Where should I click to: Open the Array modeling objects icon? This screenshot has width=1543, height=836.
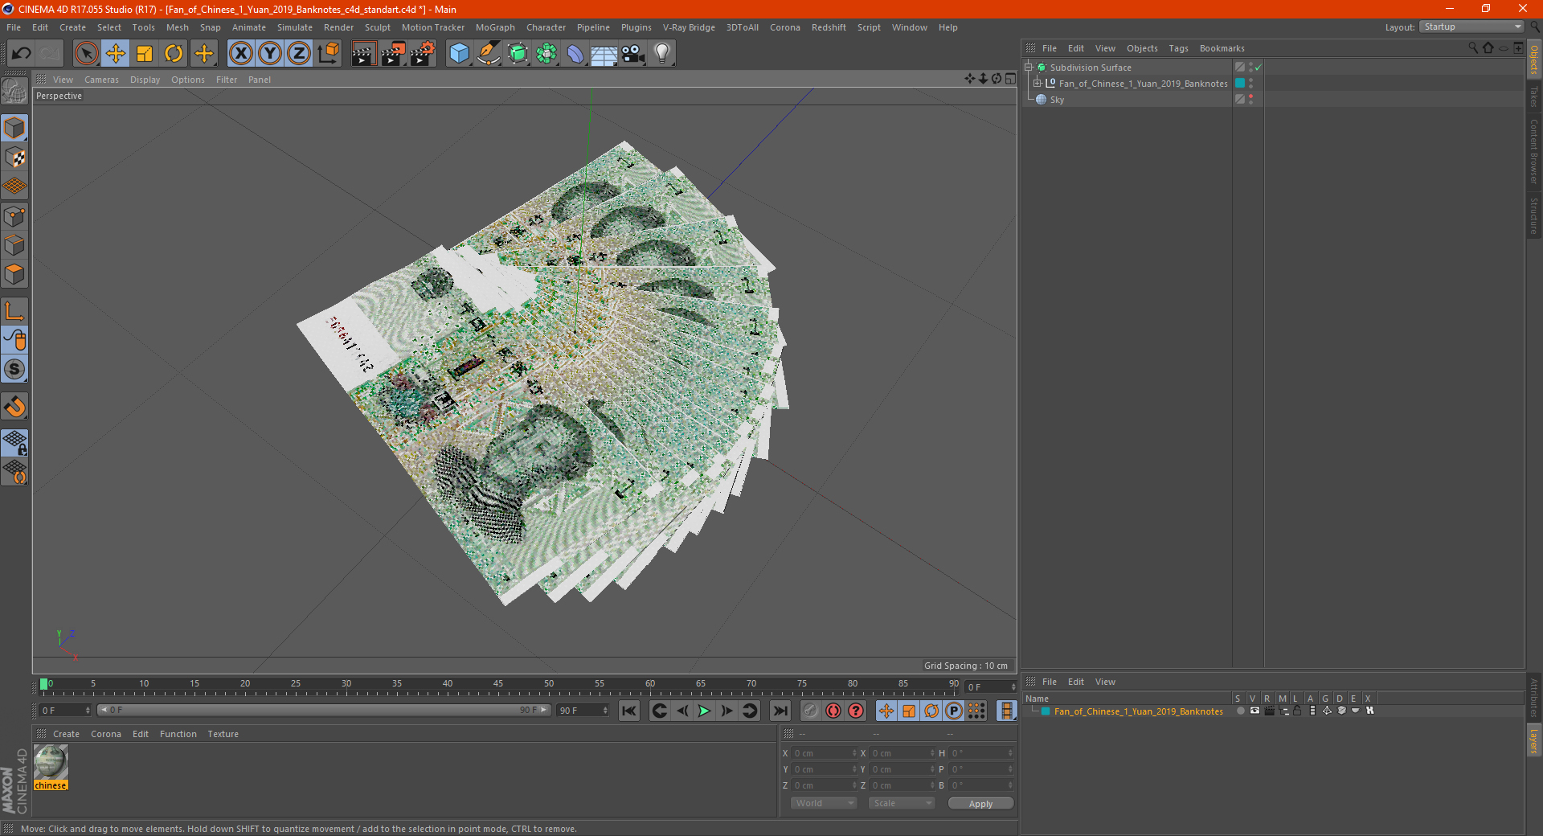[546, 54]
